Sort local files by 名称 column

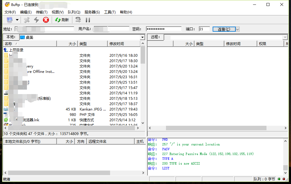(30, 44)
